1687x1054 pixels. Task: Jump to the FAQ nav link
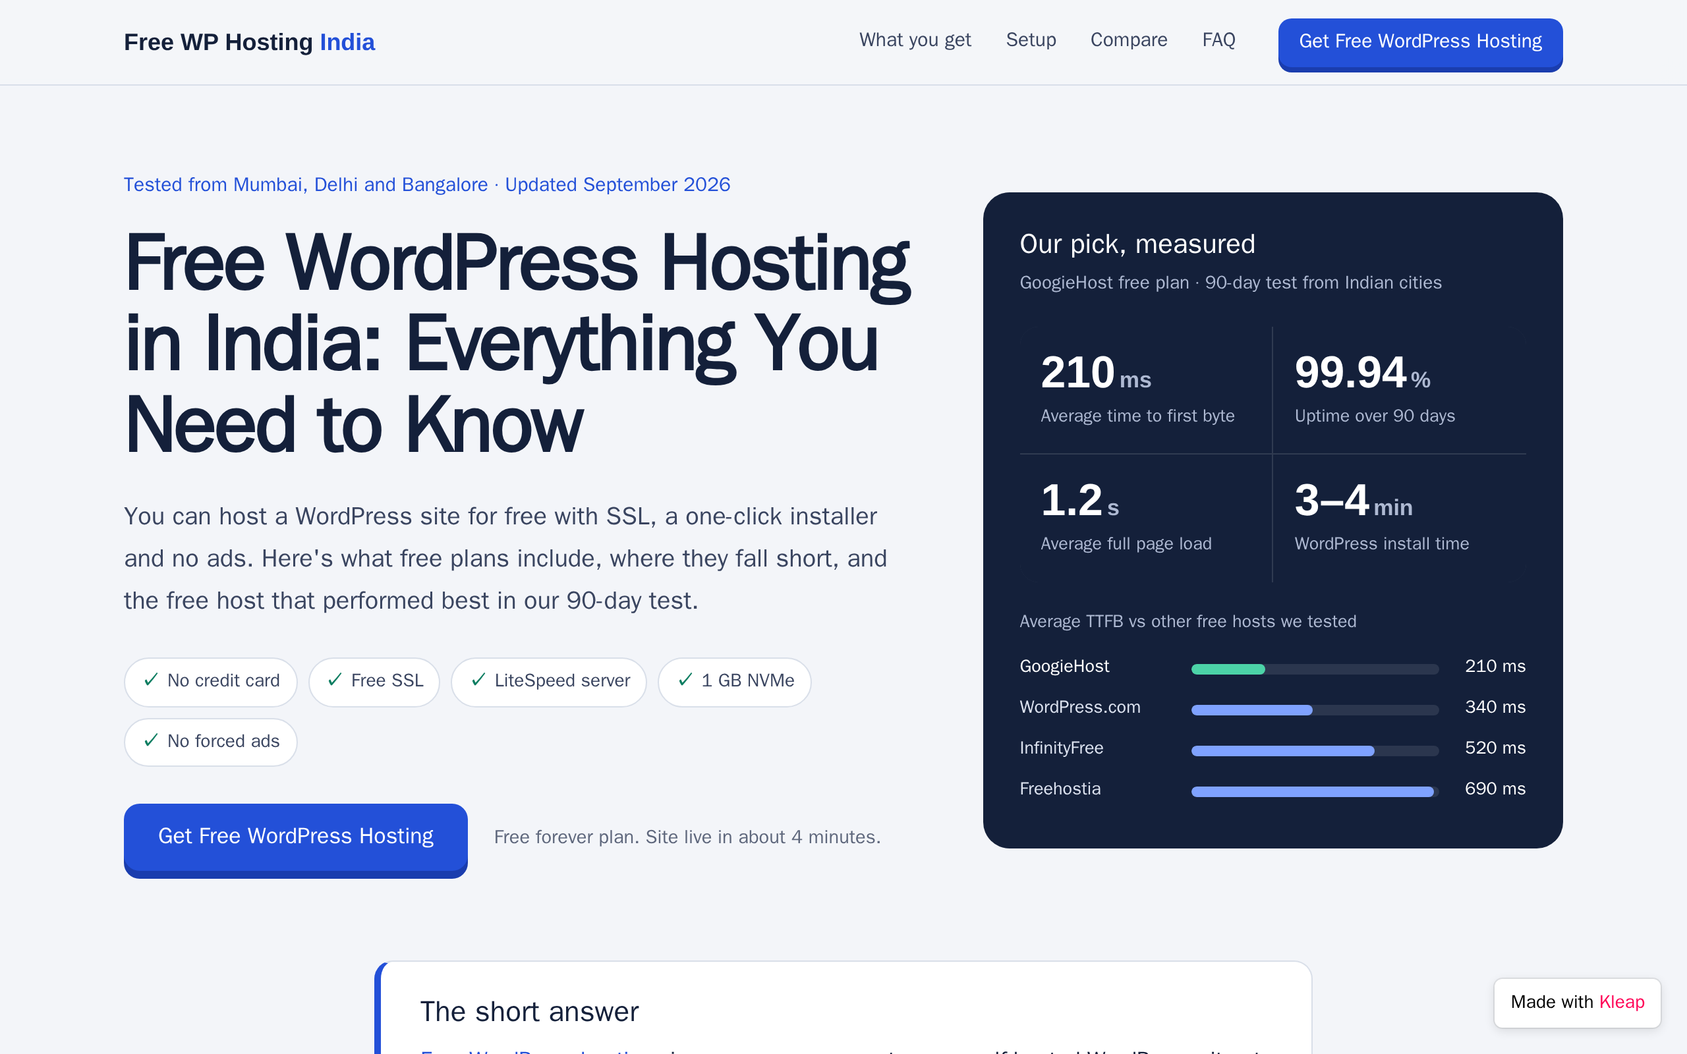pos(1218,40)
